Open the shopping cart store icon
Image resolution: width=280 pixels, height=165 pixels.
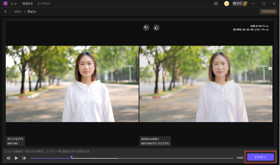click(227, 3)
